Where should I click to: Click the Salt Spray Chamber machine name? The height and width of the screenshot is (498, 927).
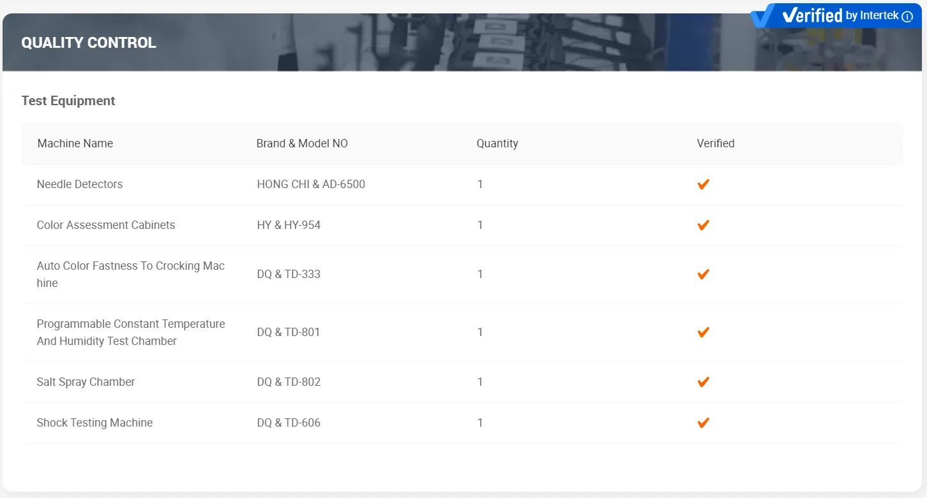click(x=86, y=382)
